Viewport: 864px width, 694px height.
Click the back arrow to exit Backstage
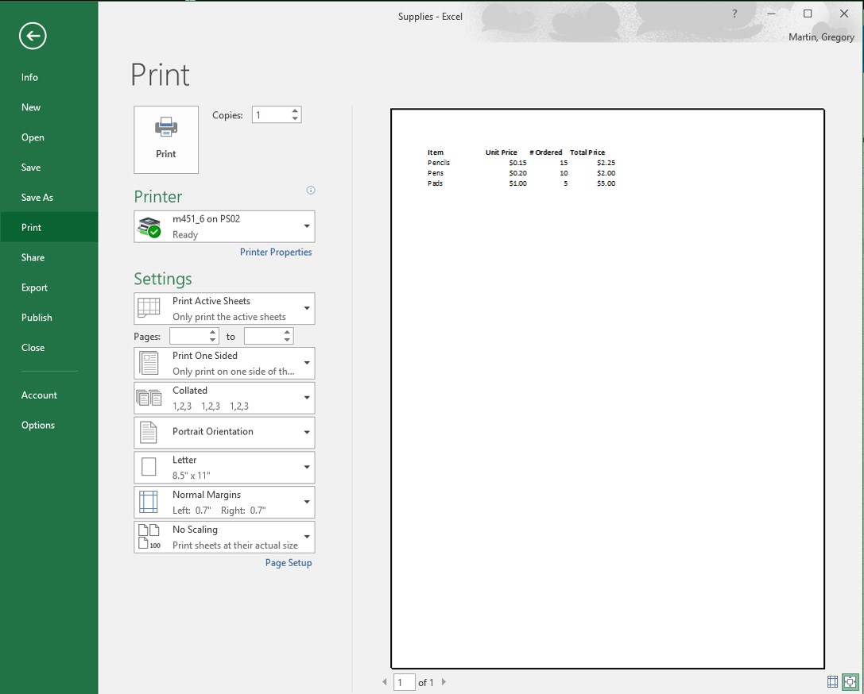point(33,36)
